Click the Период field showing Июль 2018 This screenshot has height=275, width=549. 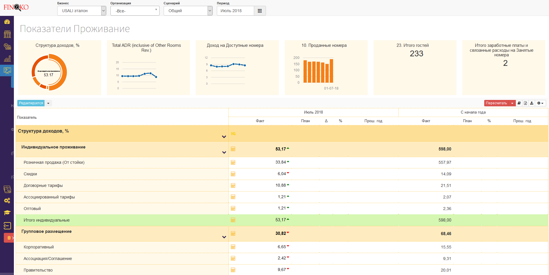point(235,11)
